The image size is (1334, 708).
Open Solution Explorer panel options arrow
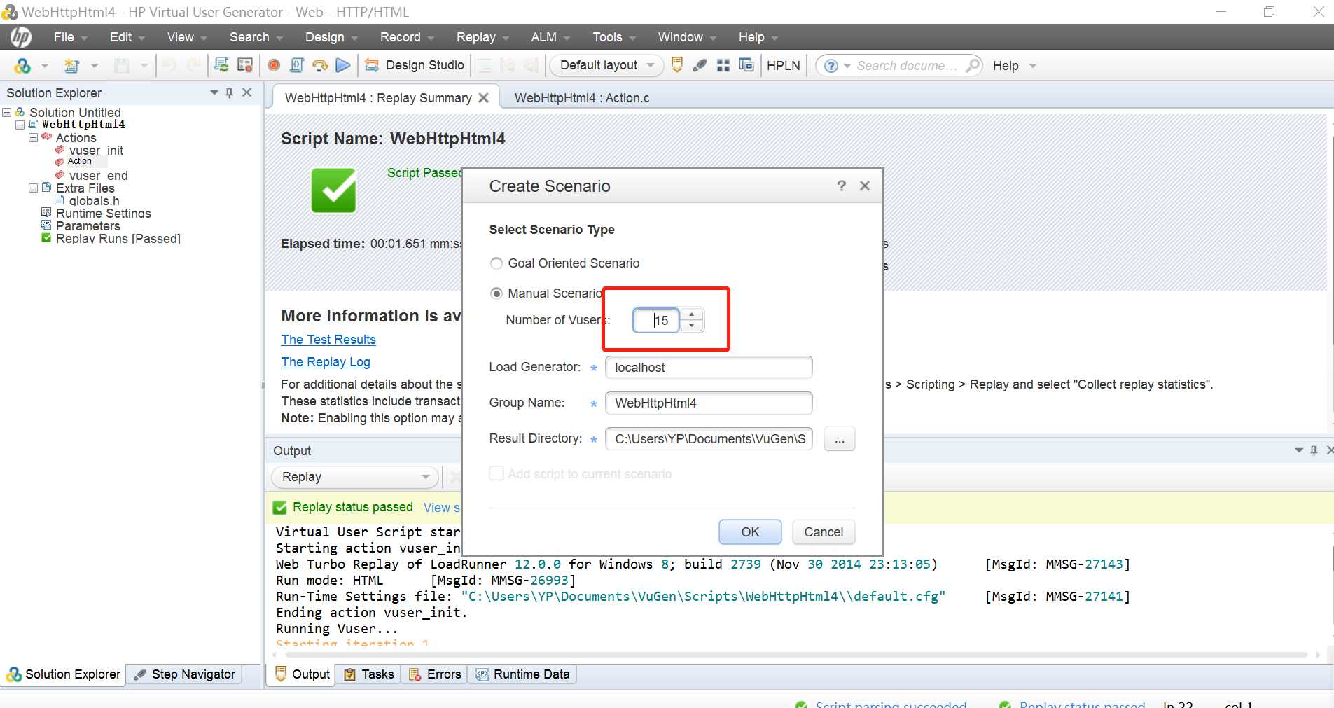click(214, 92)
